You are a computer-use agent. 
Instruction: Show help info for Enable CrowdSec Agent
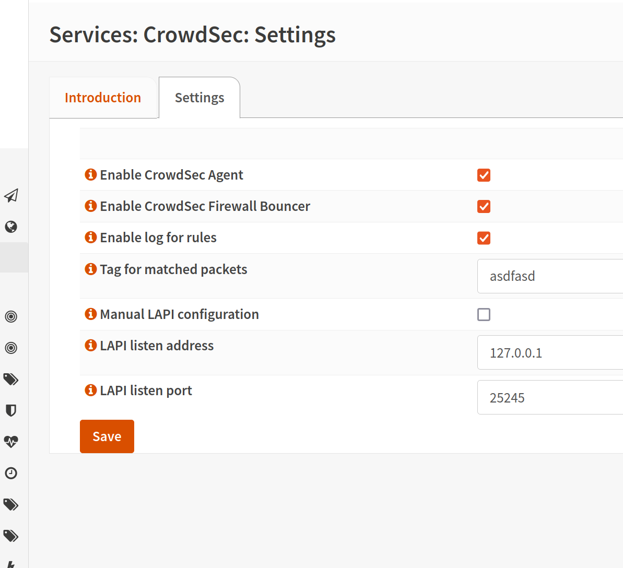[90, 174]
